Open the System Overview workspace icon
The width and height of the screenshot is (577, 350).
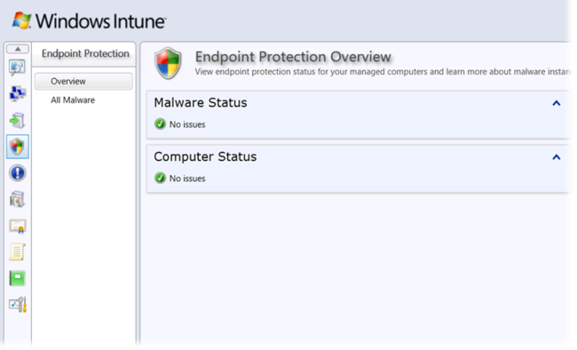[x=17, y=68]
